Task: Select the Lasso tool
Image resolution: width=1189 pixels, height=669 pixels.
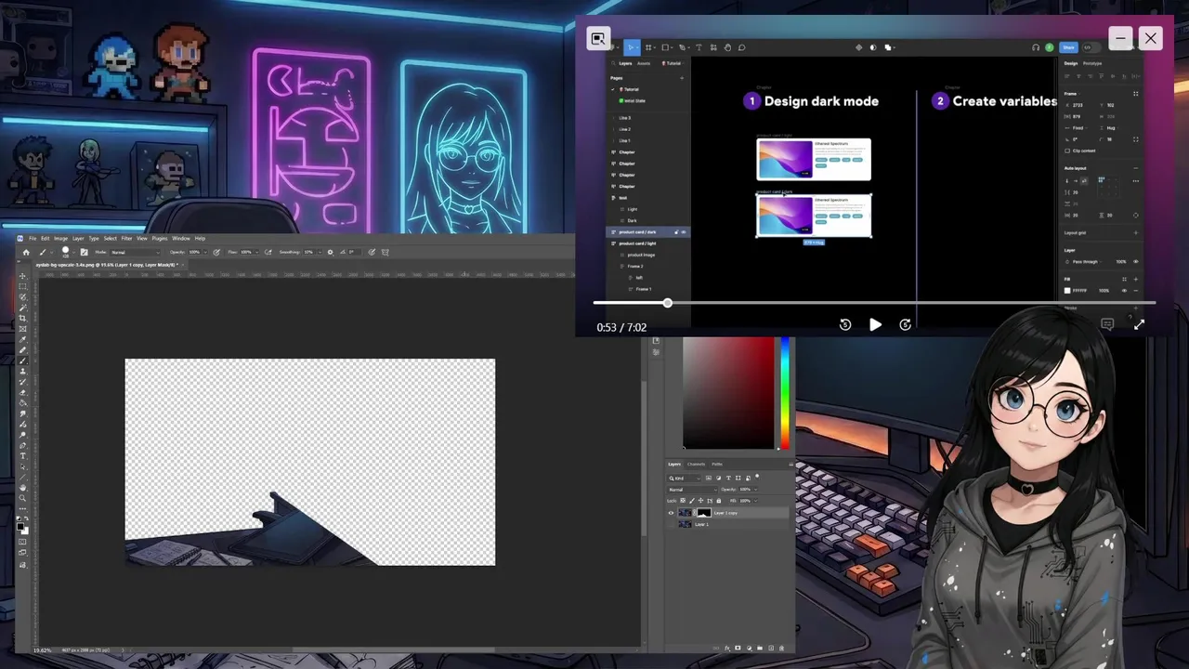Action: coord(24,296)
